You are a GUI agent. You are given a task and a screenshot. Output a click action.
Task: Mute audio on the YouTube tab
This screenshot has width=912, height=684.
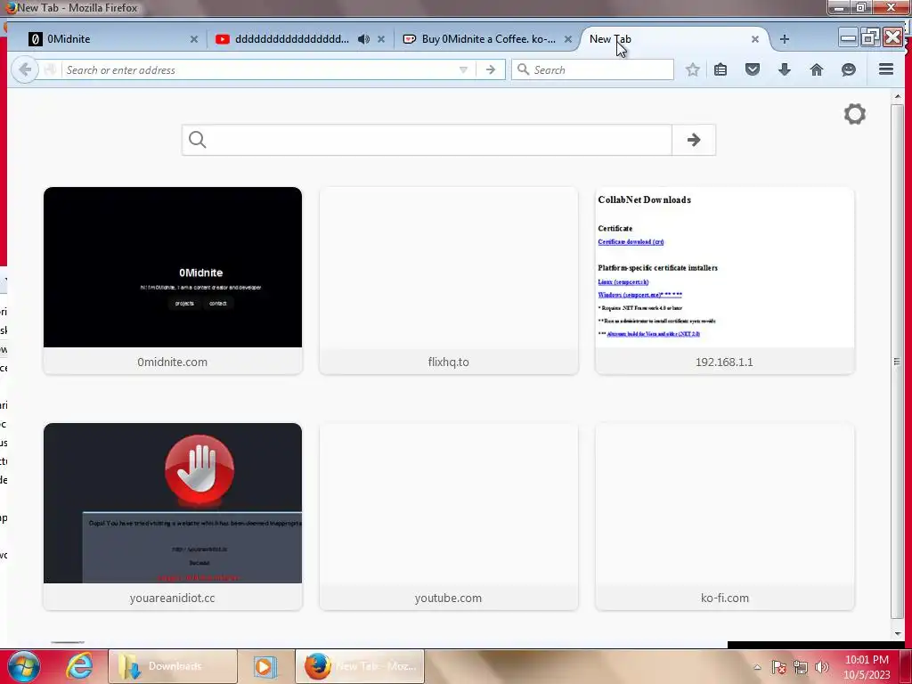tap(363, 39)
